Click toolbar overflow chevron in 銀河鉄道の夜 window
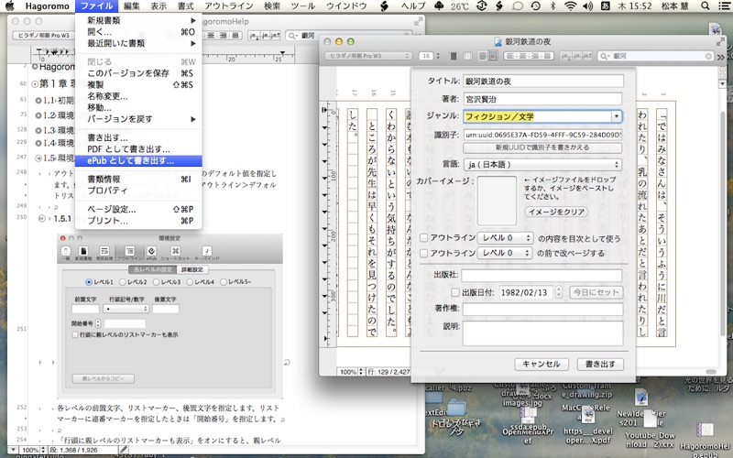The width and height of the screenshot is (733, 458). 720,57
